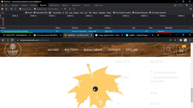Import HAR file upload arrow
The height and width of the screenshot is (108, 193).
pyautogui.click(x=70, y=9)
